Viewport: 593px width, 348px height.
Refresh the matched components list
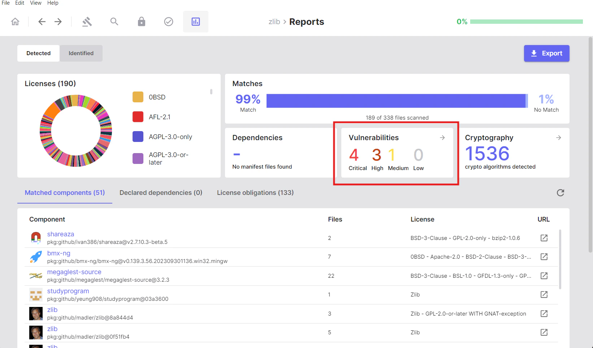pos(560,193)
